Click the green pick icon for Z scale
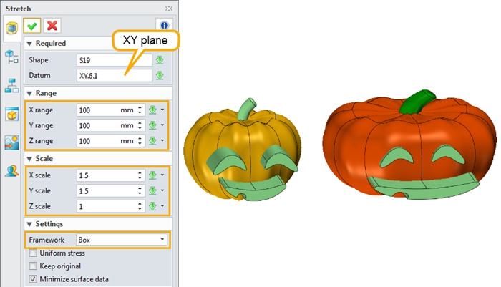Viewport: 501px width, 287px height. click(x=152, y=206)
